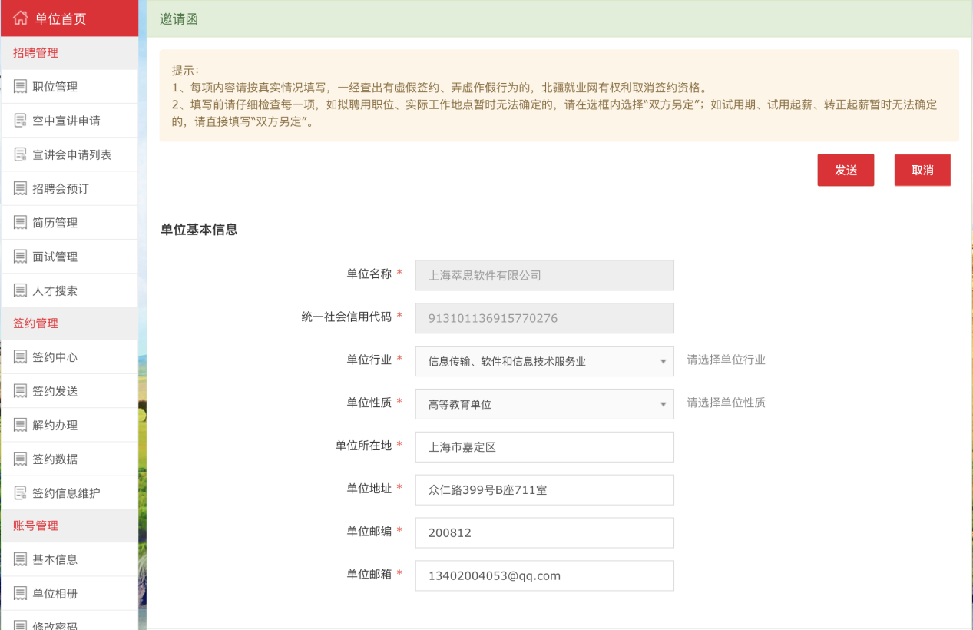Click into the 单位邮编 field
973x630 pixels.
[x=544, y=533]
